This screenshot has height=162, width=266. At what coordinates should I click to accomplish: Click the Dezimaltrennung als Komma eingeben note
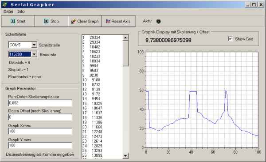40,154
